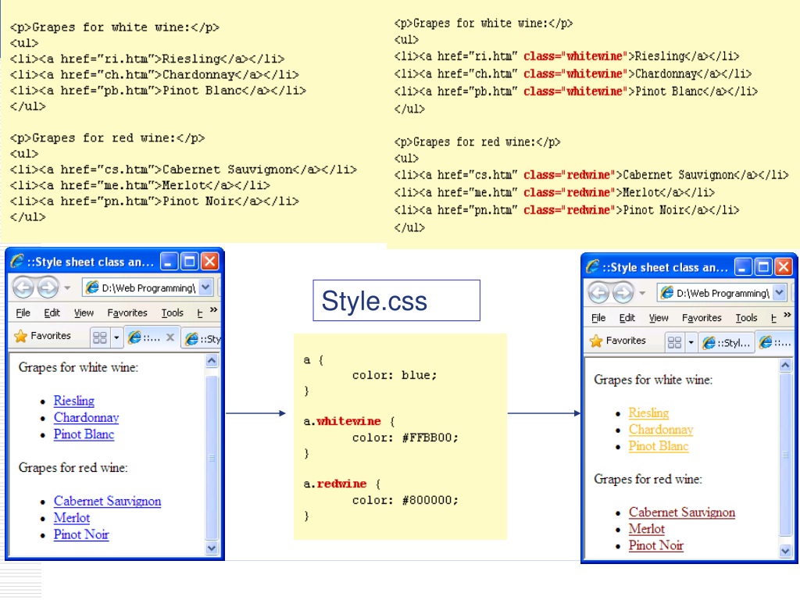Show more menus chevron in left browser
Viewport: 800px width, 600px height.
coord(214,309)
